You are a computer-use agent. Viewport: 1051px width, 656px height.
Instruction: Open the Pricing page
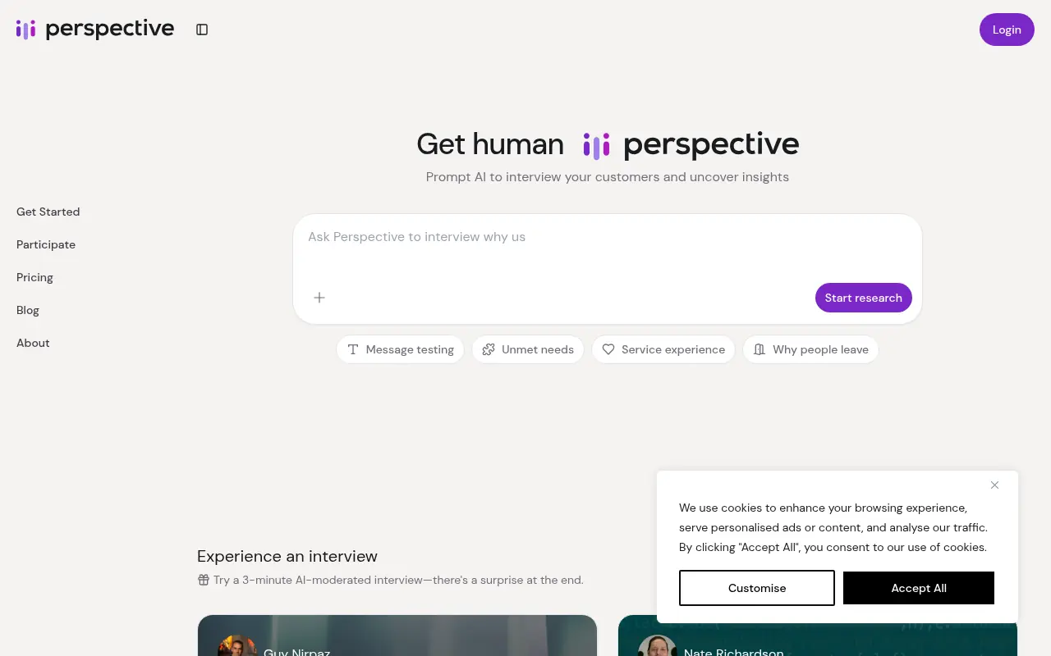(34, 277)
